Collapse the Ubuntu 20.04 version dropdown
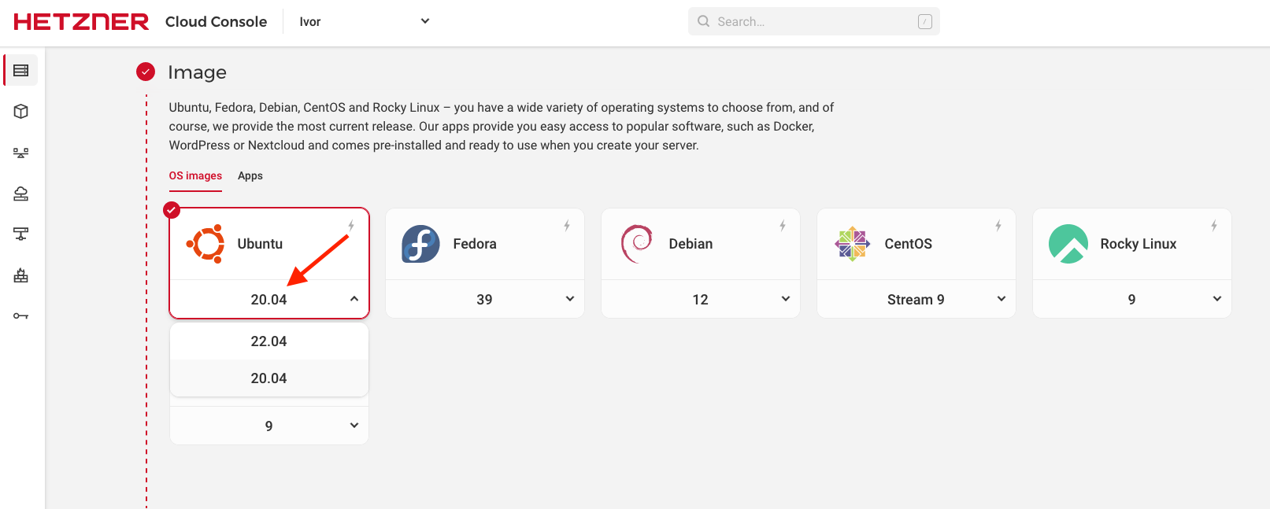Image resolution: width=1270 pixels, height=509 pixels. (x=354, y=299)
